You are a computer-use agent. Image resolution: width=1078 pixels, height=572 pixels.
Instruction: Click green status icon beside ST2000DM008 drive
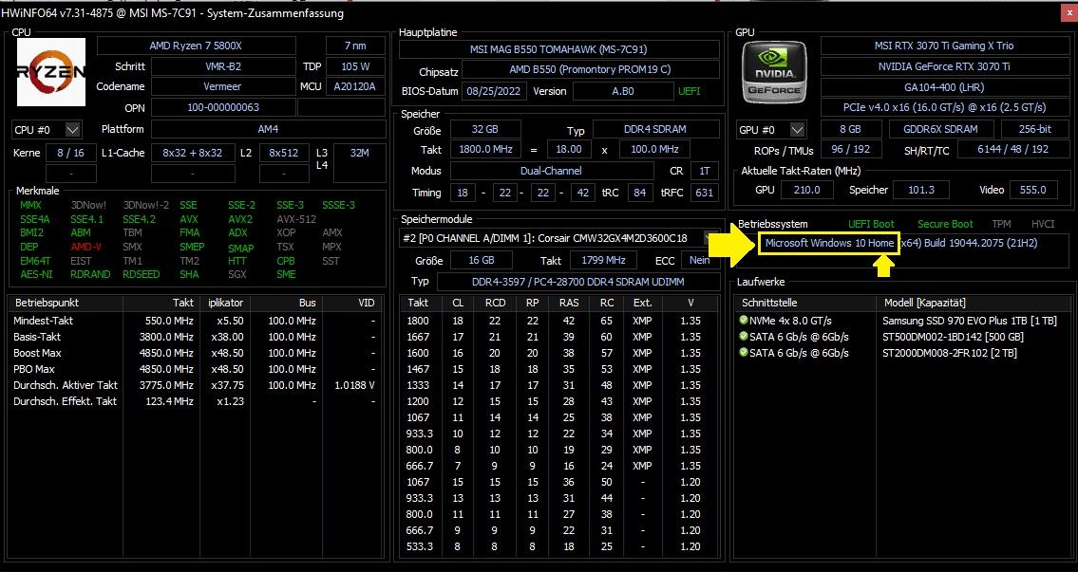(743, 352)
